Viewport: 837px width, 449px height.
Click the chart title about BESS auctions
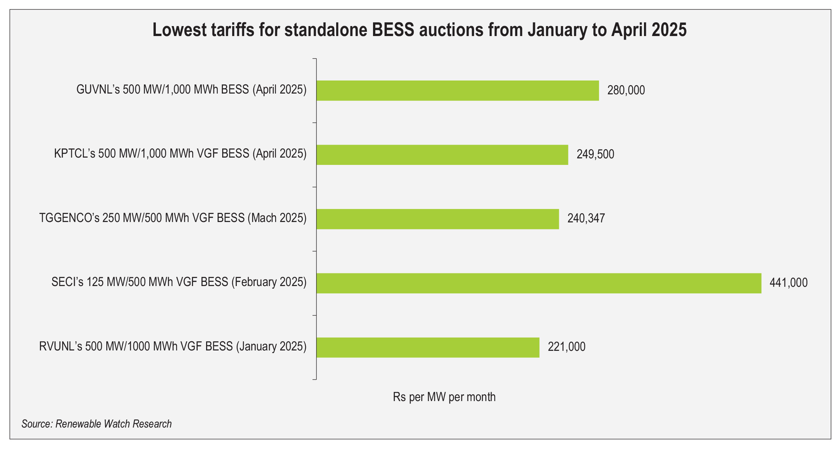[x=419, y=30]
